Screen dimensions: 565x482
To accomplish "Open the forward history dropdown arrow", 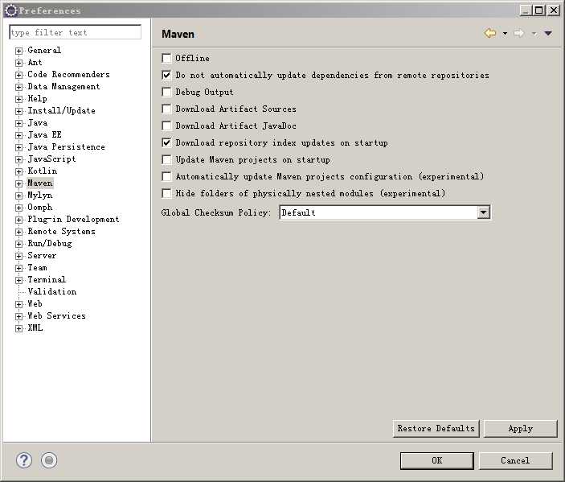I will (534, 34).
